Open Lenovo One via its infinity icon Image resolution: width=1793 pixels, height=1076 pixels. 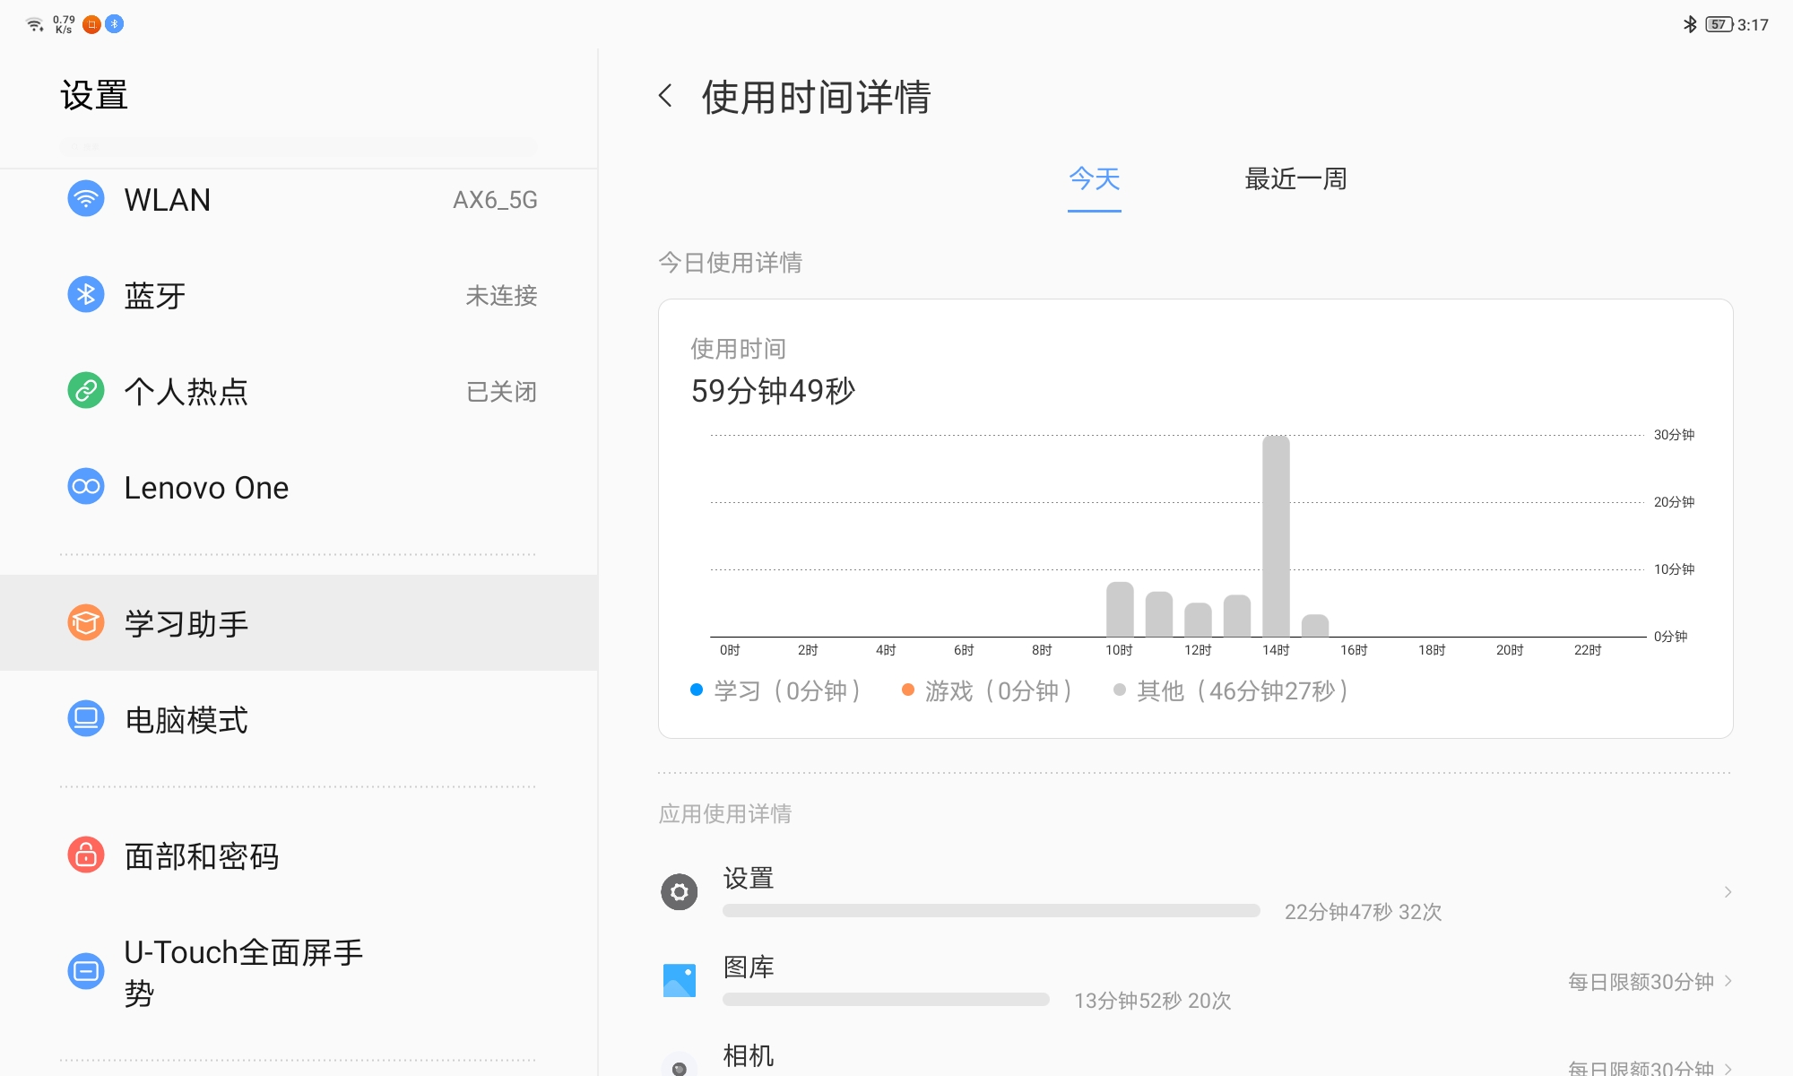tap(85, 486)
